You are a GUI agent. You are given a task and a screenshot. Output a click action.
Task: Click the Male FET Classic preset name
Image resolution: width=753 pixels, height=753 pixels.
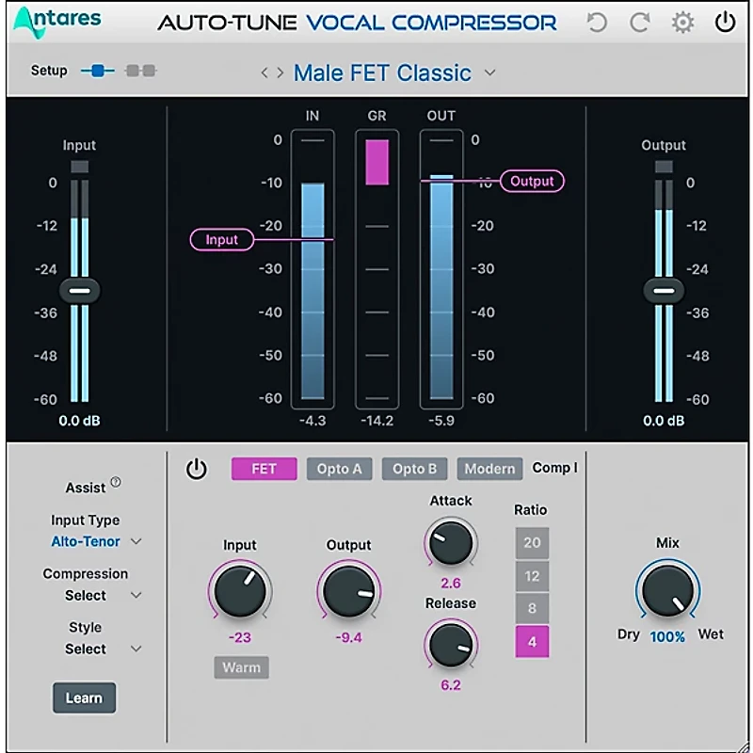tap(382, 73)
